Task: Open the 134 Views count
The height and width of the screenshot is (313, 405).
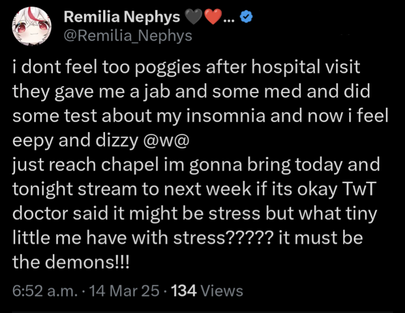Action: 207,291
